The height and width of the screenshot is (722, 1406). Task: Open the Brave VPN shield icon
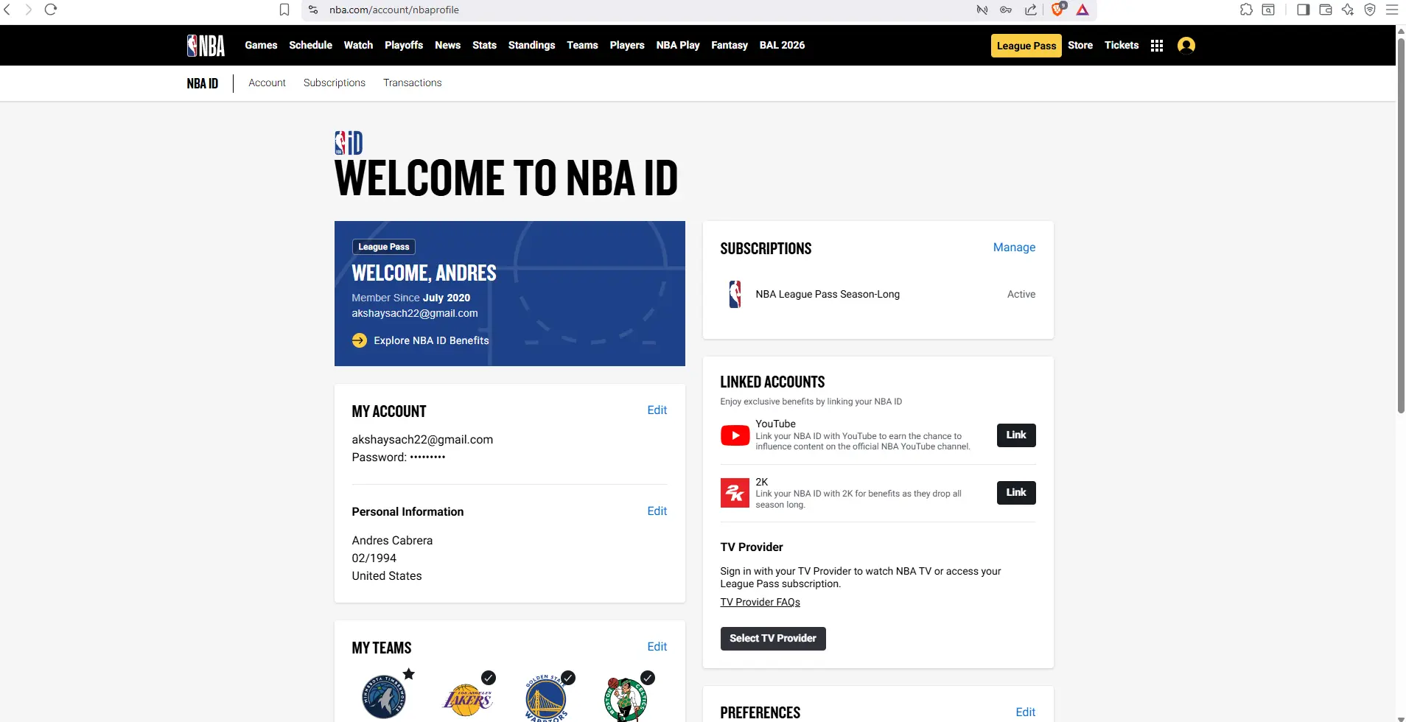1370,10
